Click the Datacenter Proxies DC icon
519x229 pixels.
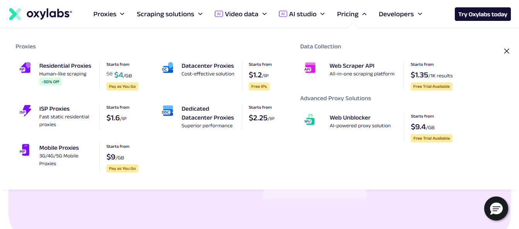coord(167,68)
